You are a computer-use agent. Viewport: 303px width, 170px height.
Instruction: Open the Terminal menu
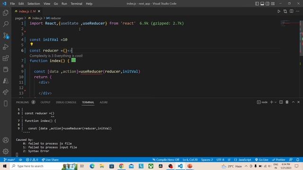click(76, 4)
